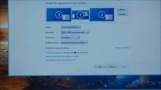Open the Orientation dropdown set to Landscape
161x90 pixels.
click(x=70, y=37)
